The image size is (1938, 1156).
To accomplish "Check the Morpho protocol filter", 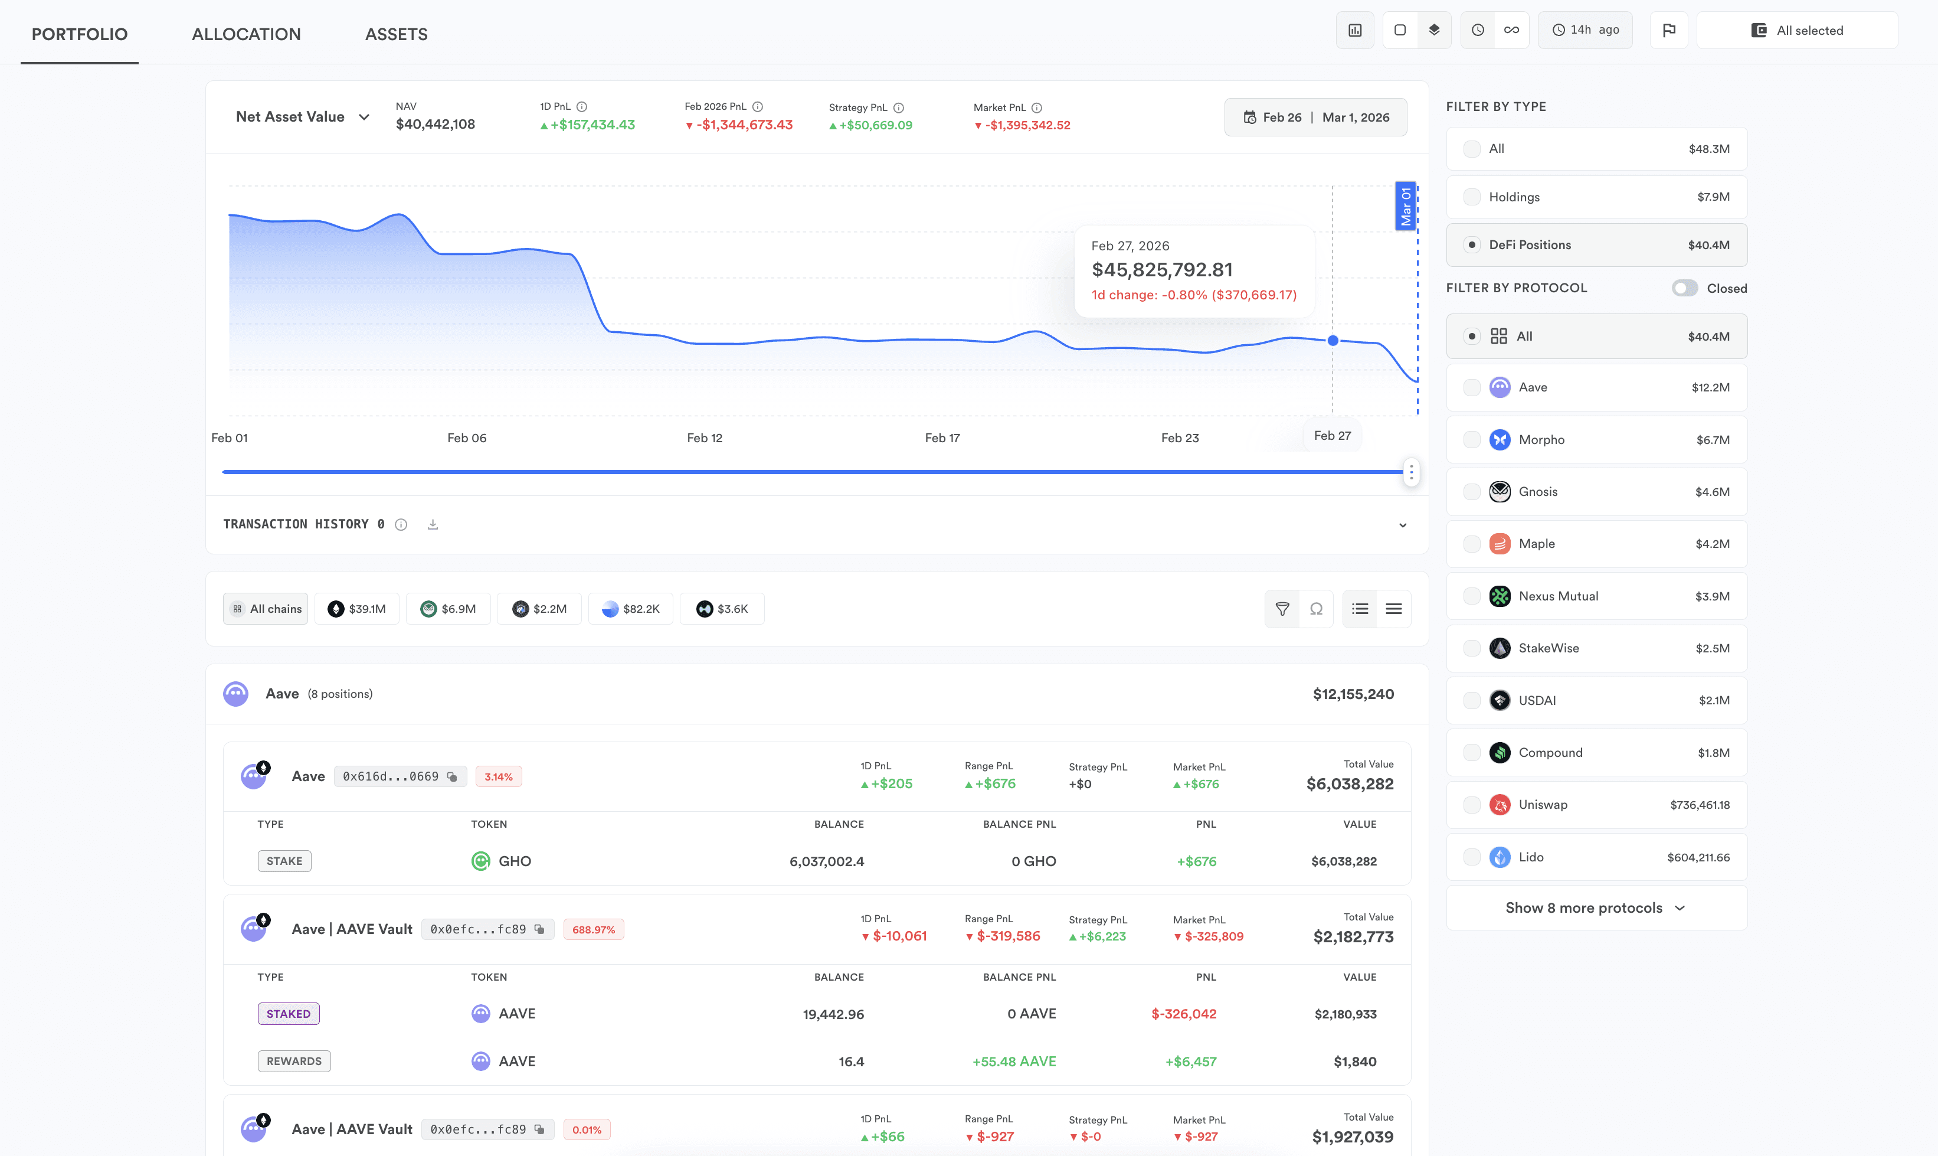I will tap(1472, 440).
